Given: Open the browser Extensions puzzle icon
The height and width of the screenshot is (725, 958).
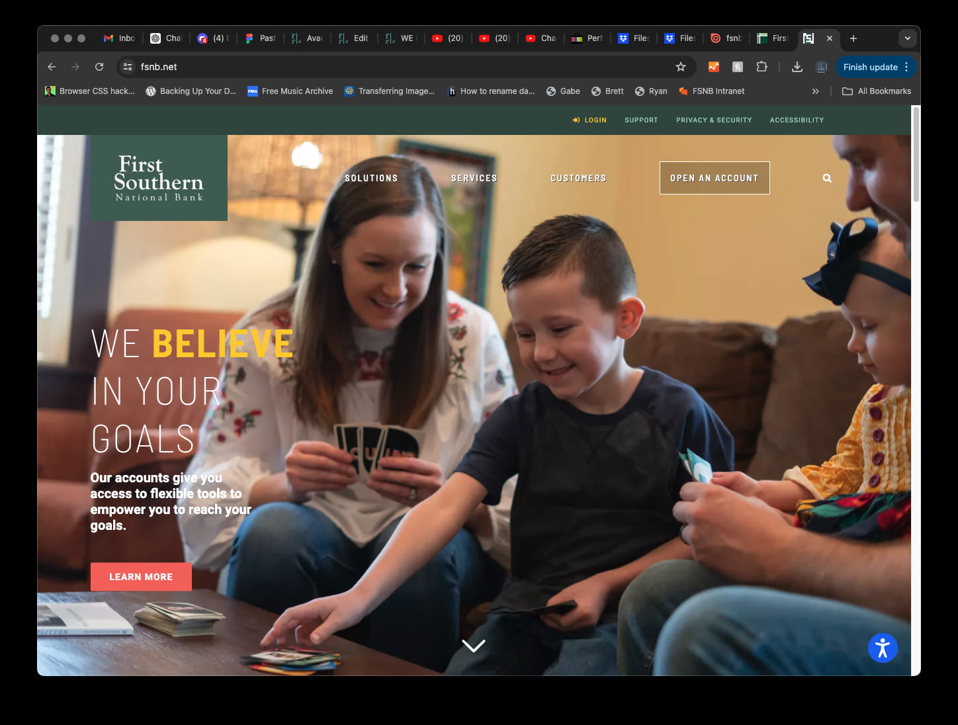Looking at the screenshot, I should click(x=762, y=67).
